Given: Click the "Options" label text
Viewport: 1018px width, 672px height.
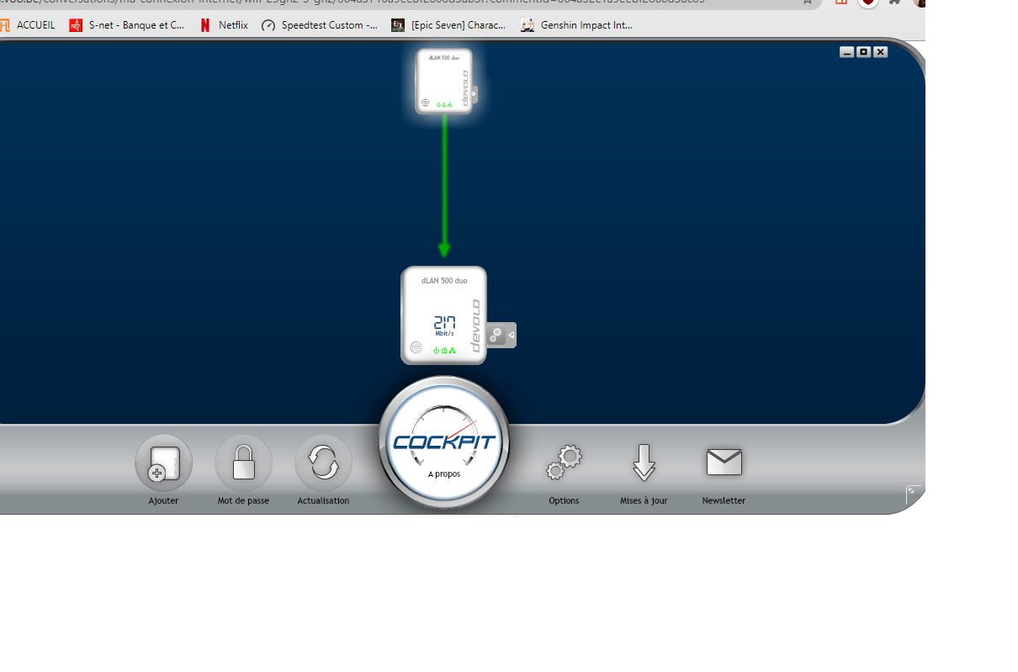Looking at the screenshot, I should pos(564,500).
